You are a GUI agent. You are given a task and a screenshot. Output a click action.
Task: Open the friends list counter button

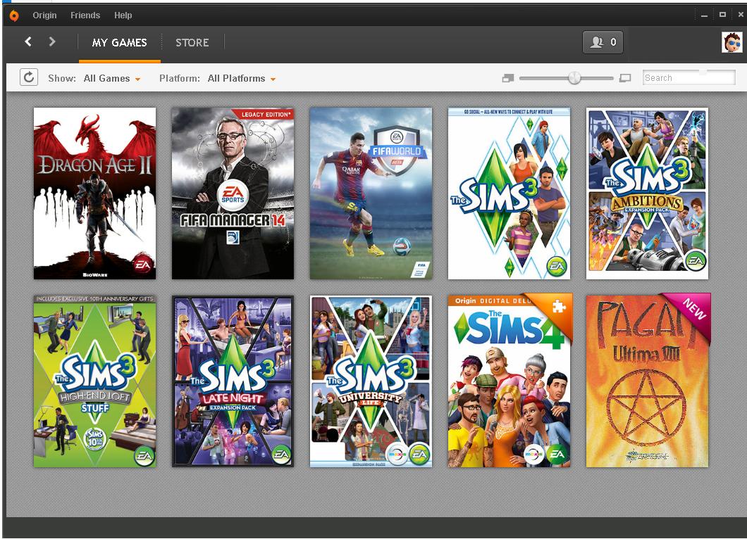click(x=603, y=42)
